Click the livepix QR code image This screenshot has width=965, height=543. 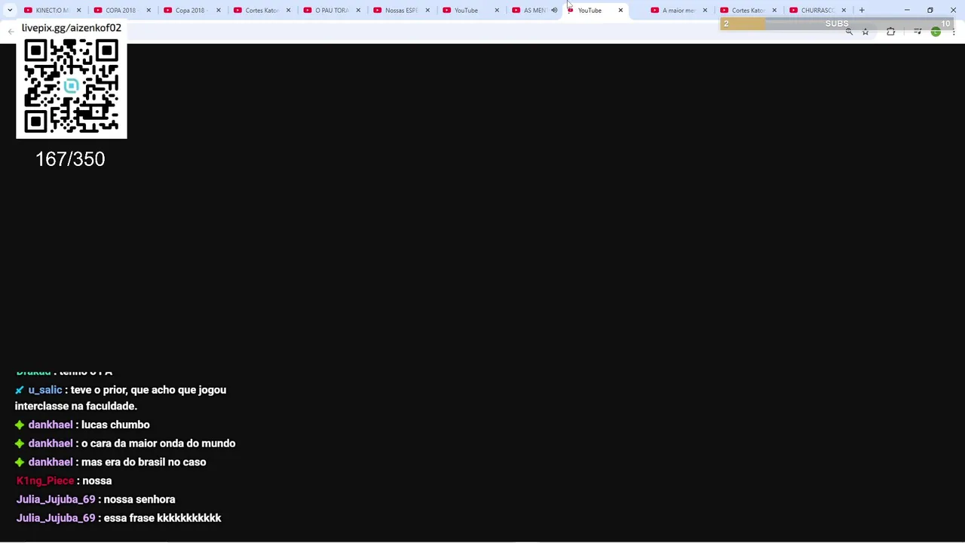pyautogui.click(x=72, y=87)
